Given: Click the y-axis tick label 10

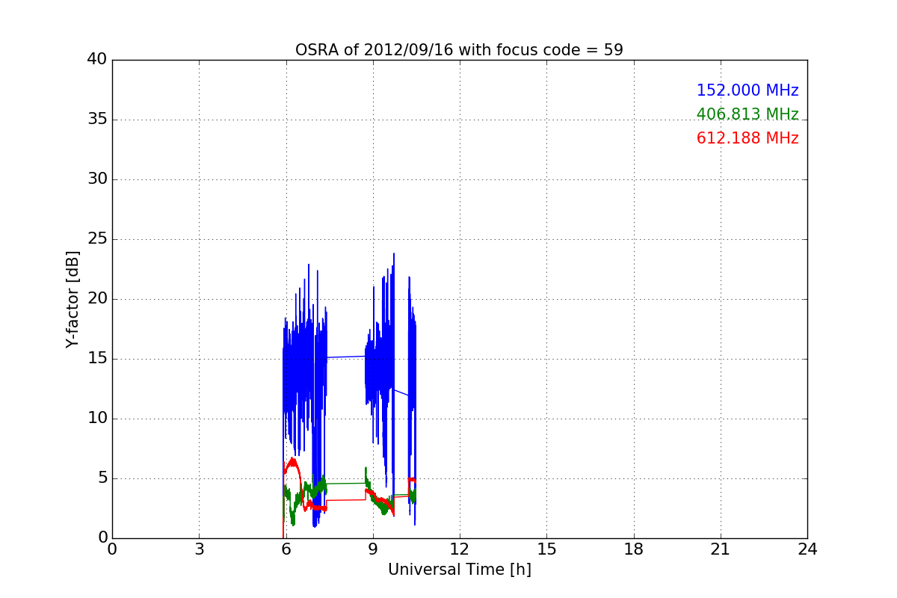Looking at the screenshot, I should click(97, 419).
